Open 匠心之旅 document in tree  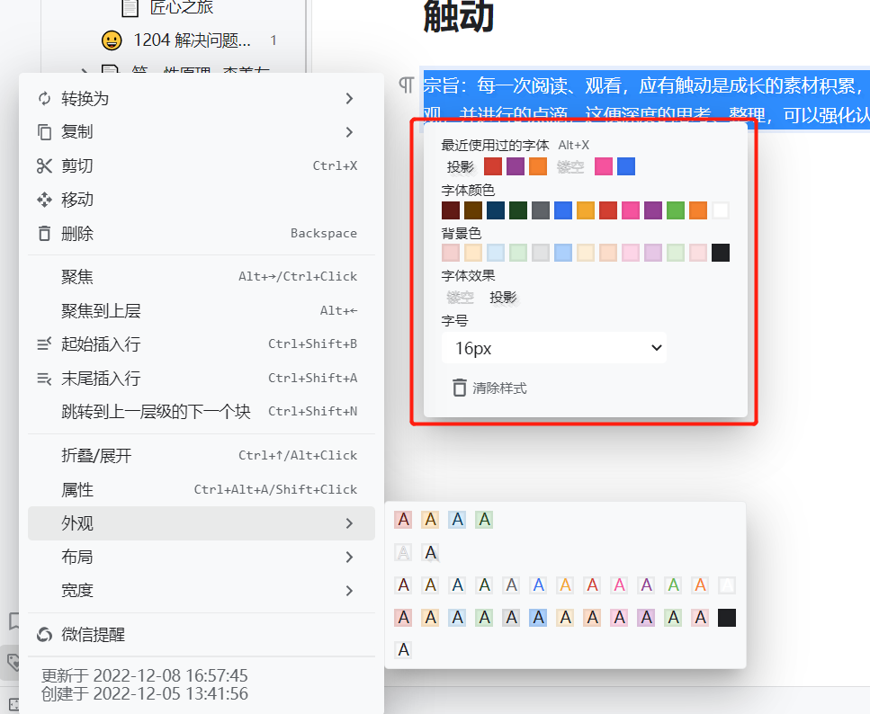click(182, 7)
